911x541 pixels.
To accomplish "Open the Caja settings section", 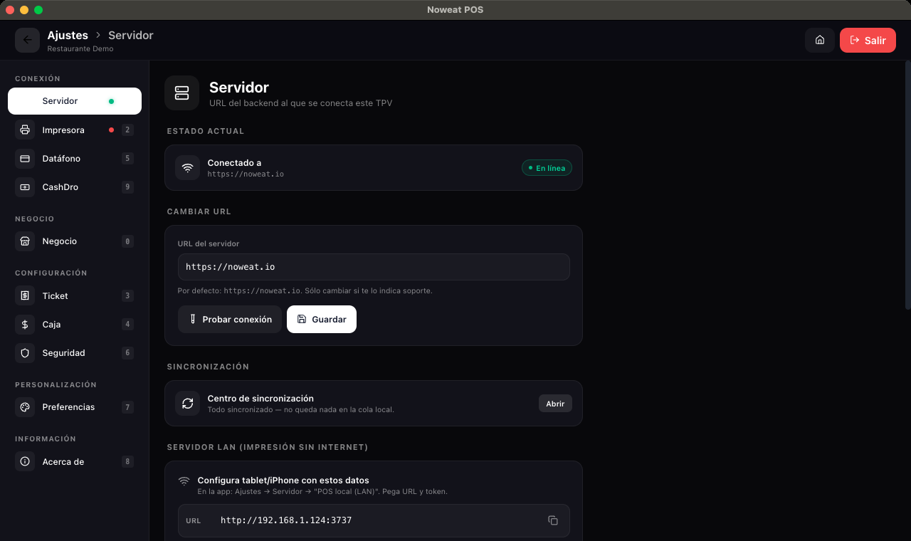I will click(x=75, y=324).
